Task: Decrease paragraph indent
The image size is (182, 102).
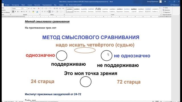Action: 54,8
